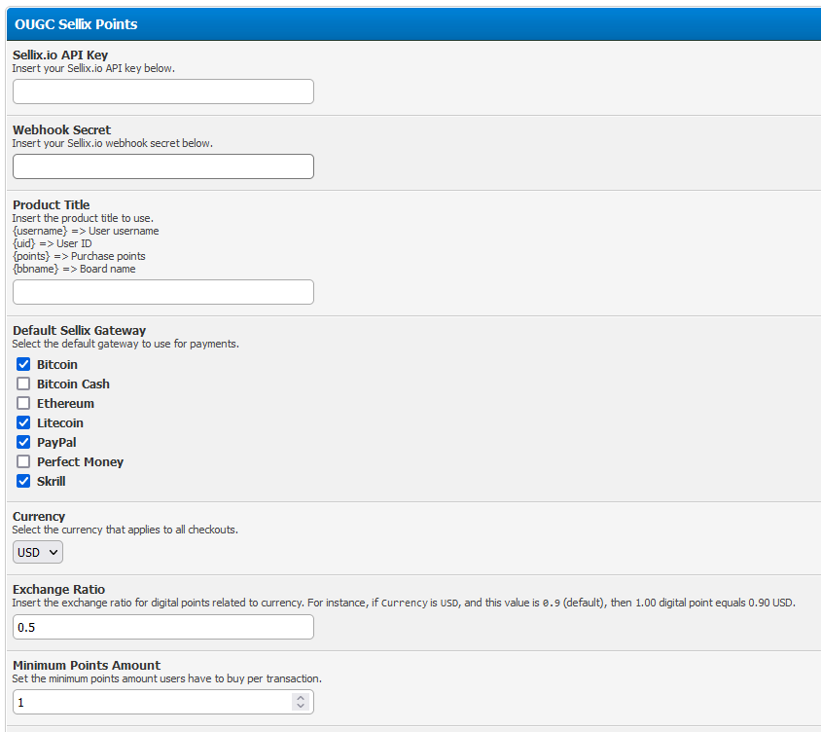
Task: Click the Product Title input field
Action: point(162,292)
